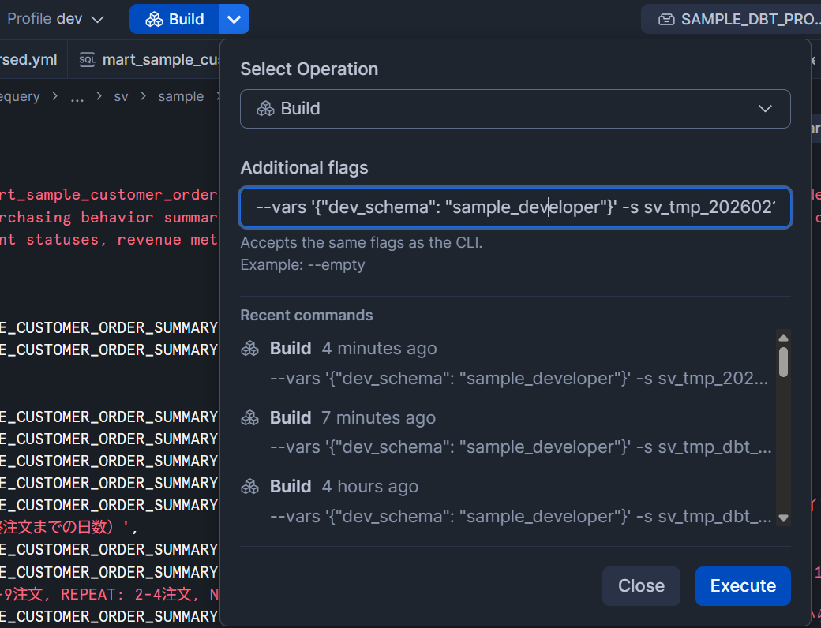Click the Build button in top toolbar
821x628 pixels.
tap(174, 19)
